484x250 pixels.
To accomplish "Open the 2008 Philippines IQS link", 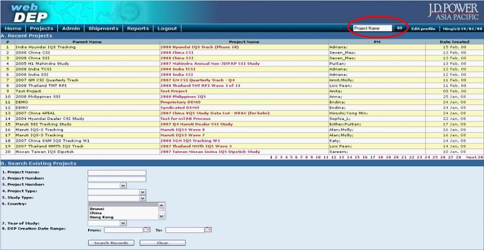I will click(x=183, y=97).
